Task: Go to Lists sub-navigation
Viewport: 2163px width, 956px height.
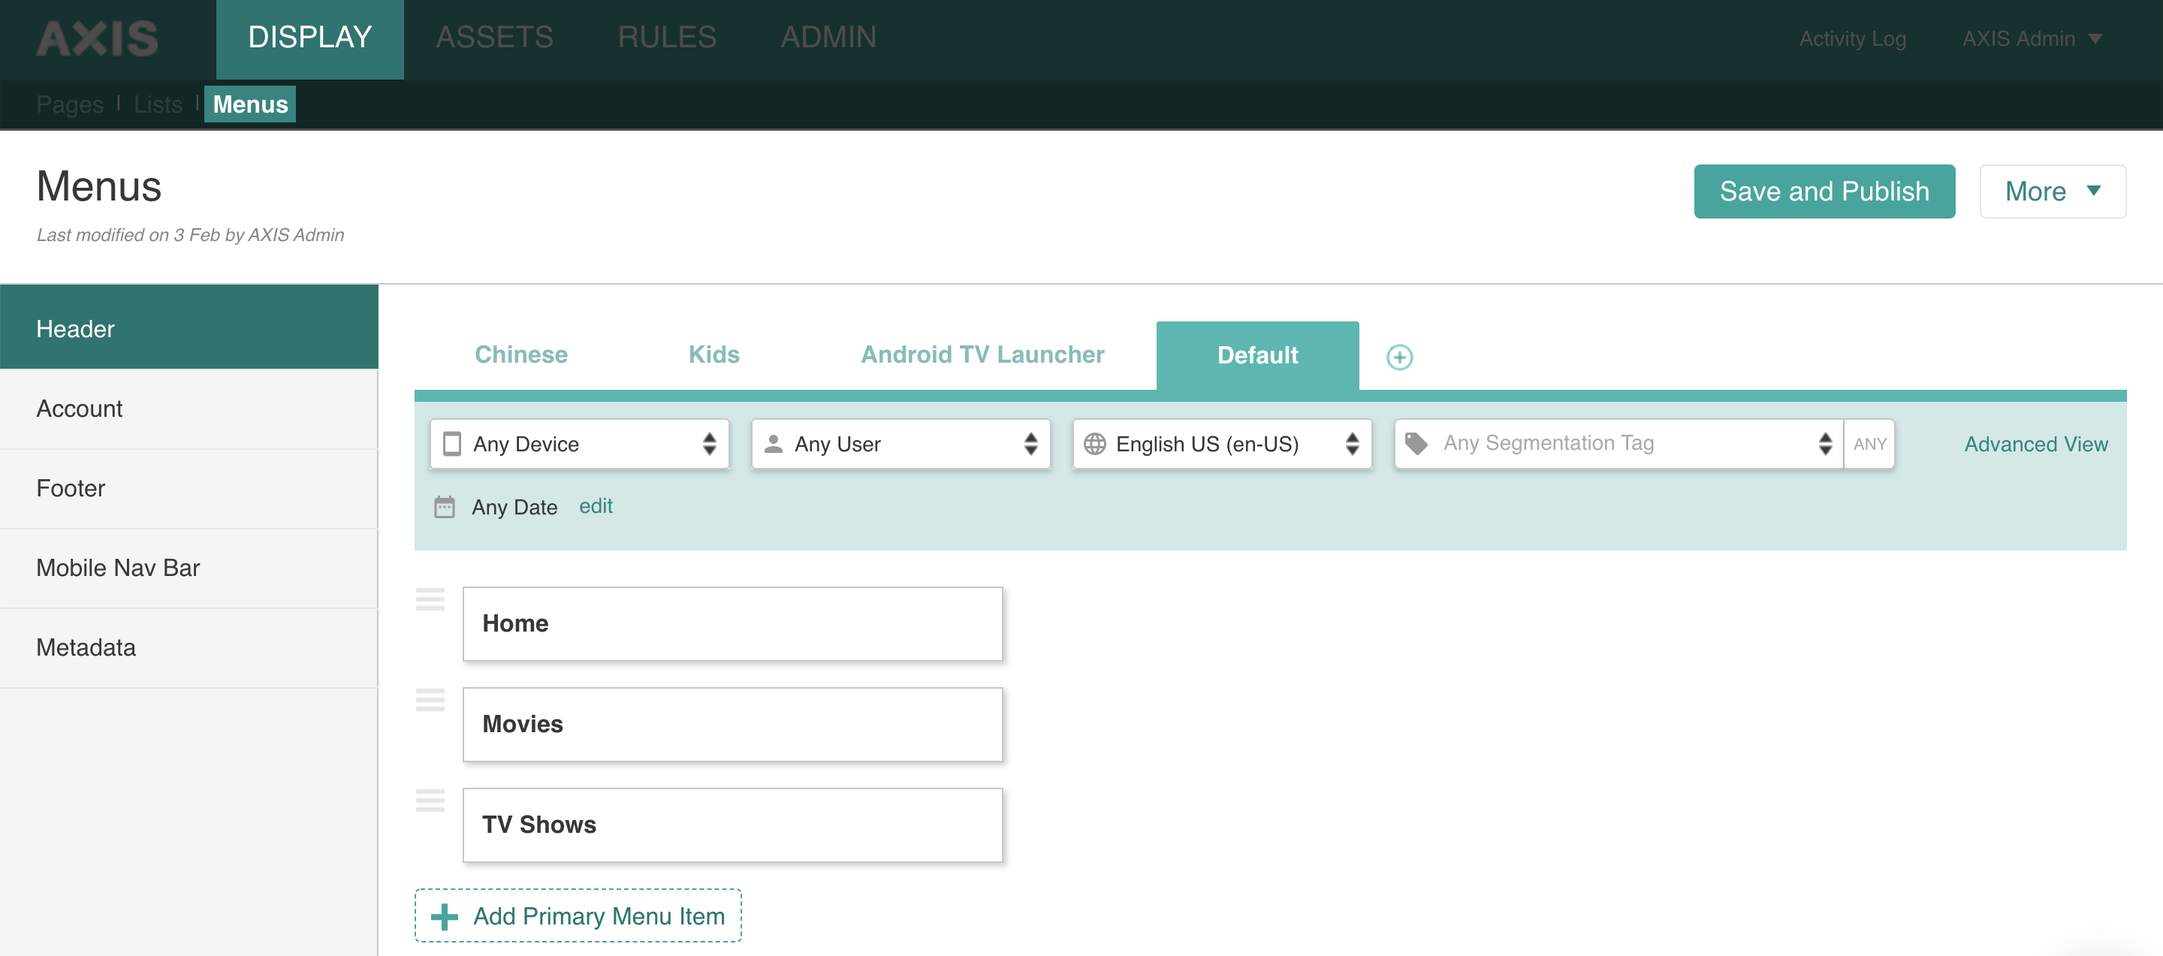Action: (158, 104)
